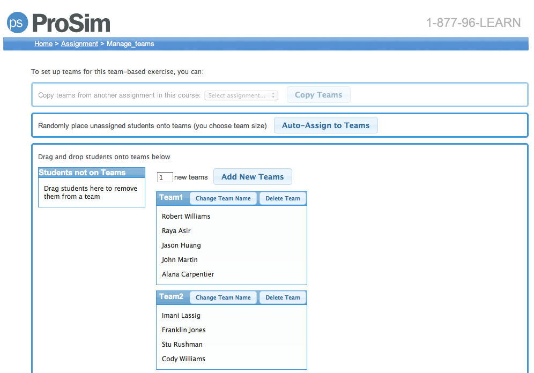This screenshot has width=534, height=373.
Task: Click 'Copy teams from another assignment' label
Action: (x=119, y=95)
